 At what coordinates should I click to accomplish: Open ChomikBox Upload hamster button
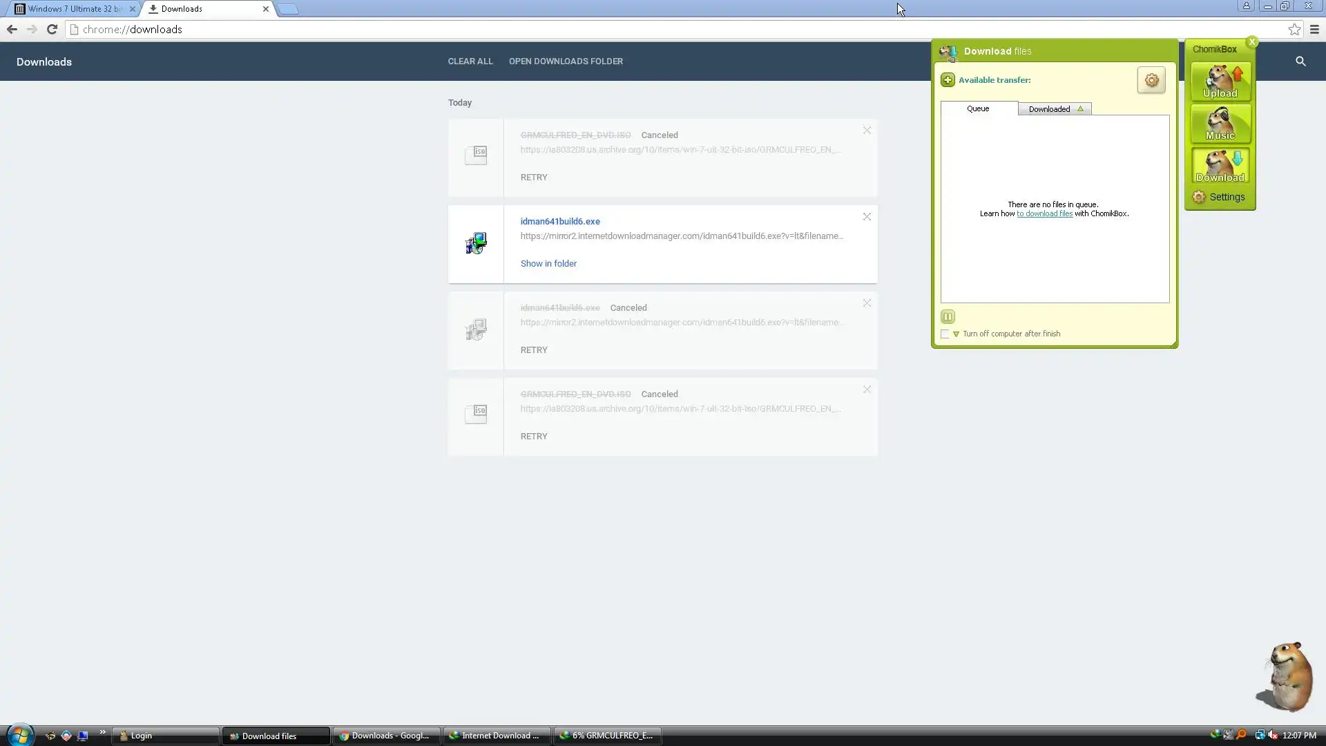click(x=1220, y=82)
